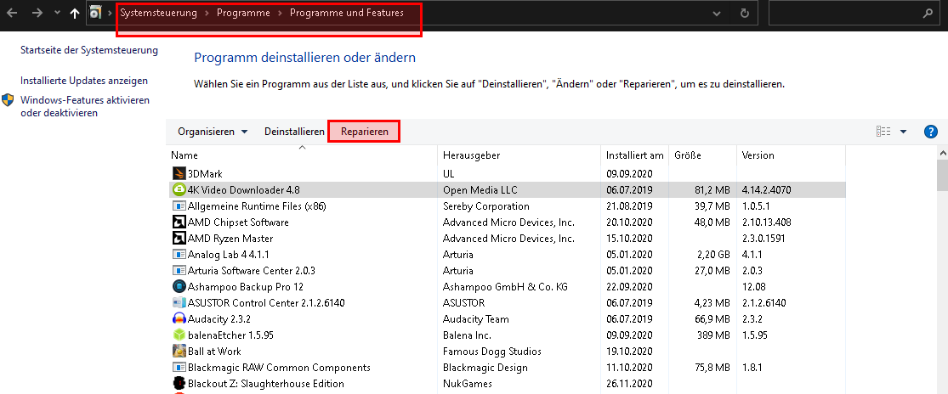Open recent locations dropdown chevron

pos(57,13)
